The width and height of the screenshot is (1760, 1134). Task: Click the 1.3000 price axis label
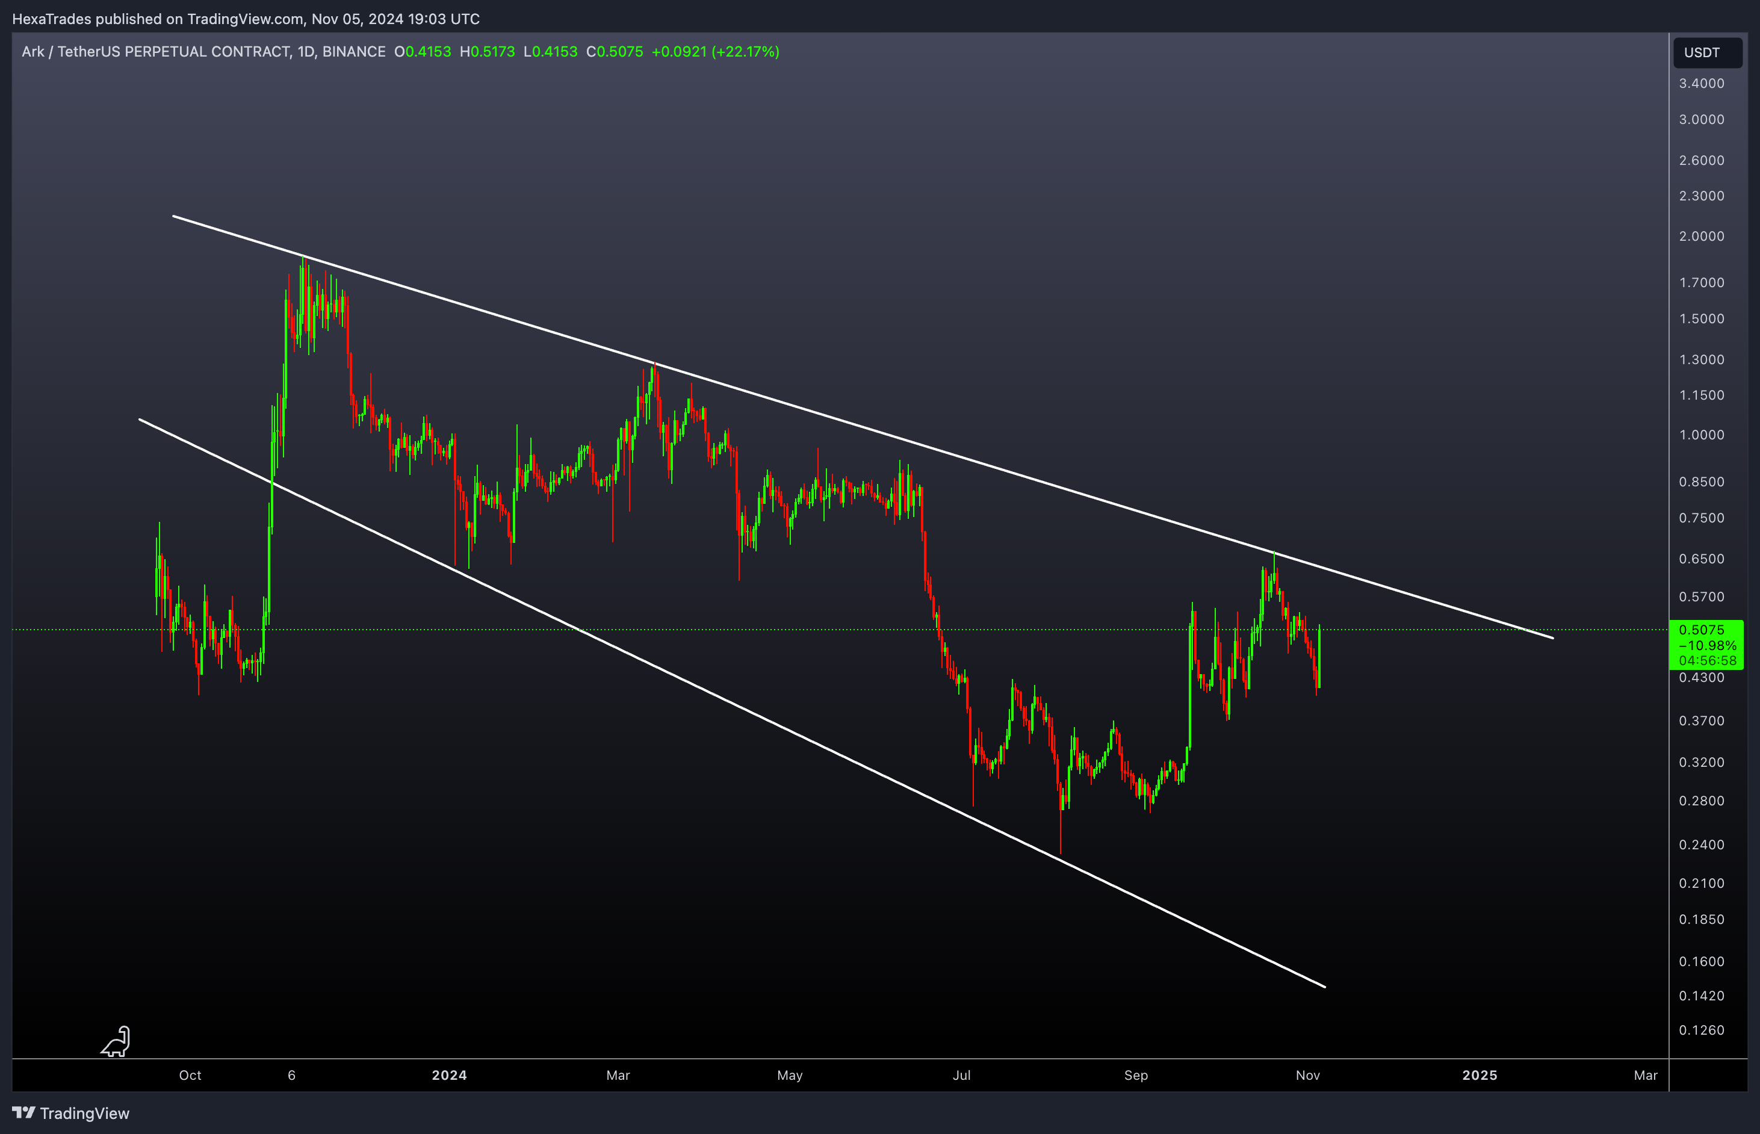coord(1701,360)
